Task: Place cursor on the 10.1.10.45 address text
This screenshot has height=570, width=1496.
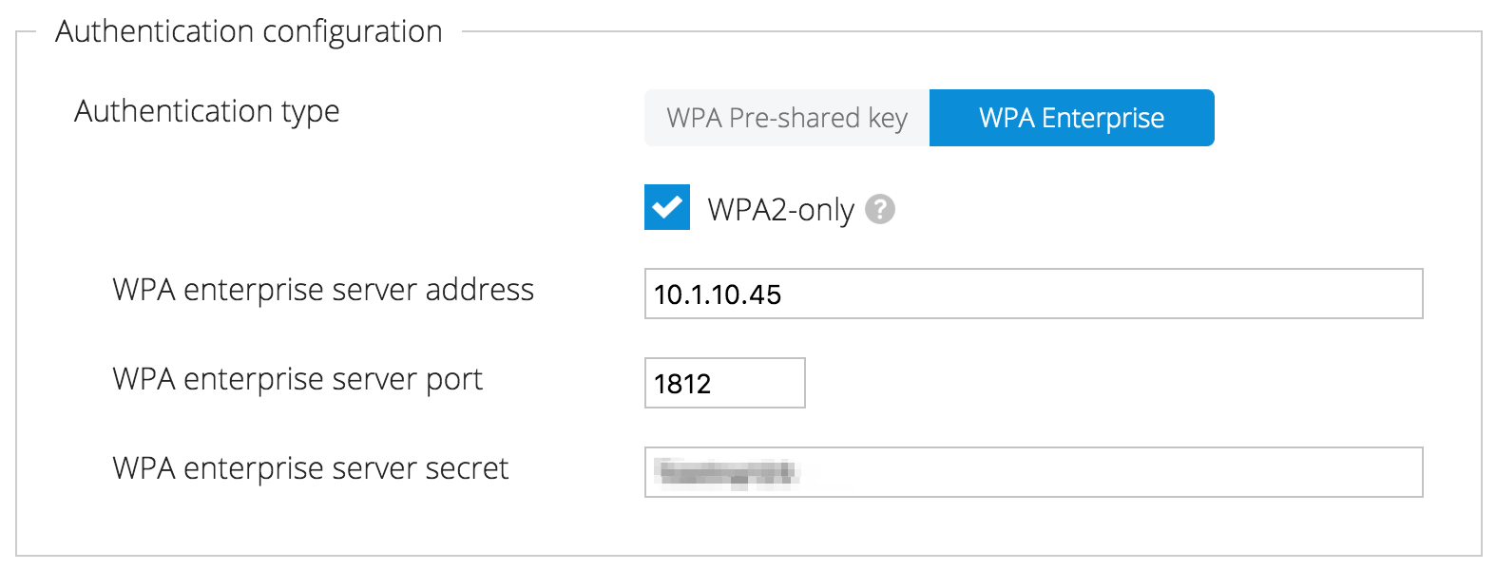Action: [718, 294]
